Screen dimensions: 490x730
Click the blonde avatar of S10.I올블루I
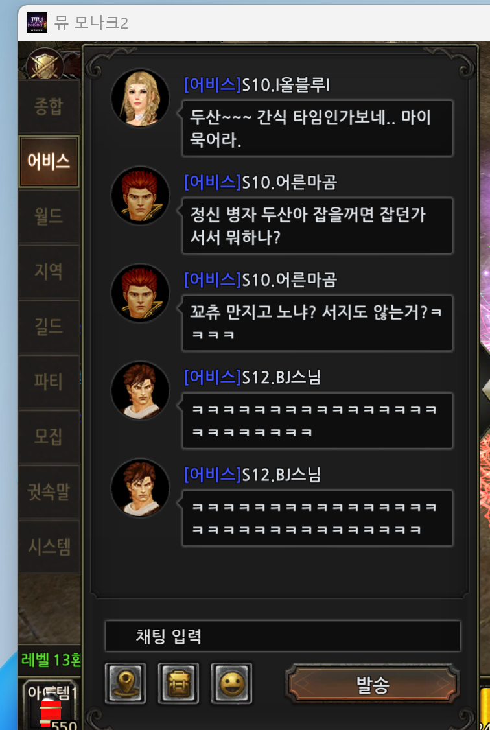point(140,98)
